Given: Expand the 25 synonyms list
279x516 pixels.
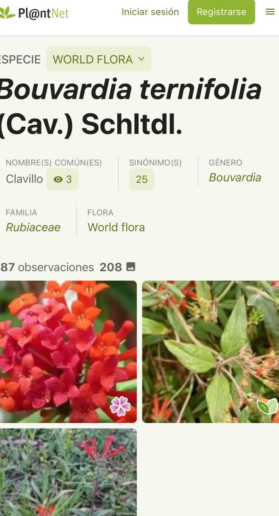Looking at the screenshot, I should coord(142,179).
